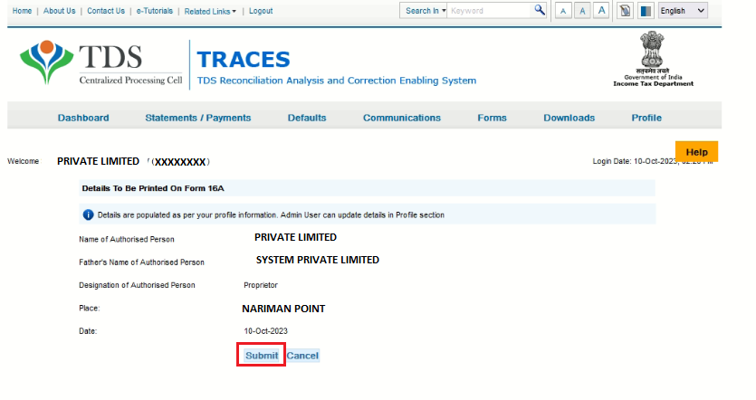The height and width of the screenshot is (400, 756).
Task: Click the orange Help button
Action: point(696,152)
